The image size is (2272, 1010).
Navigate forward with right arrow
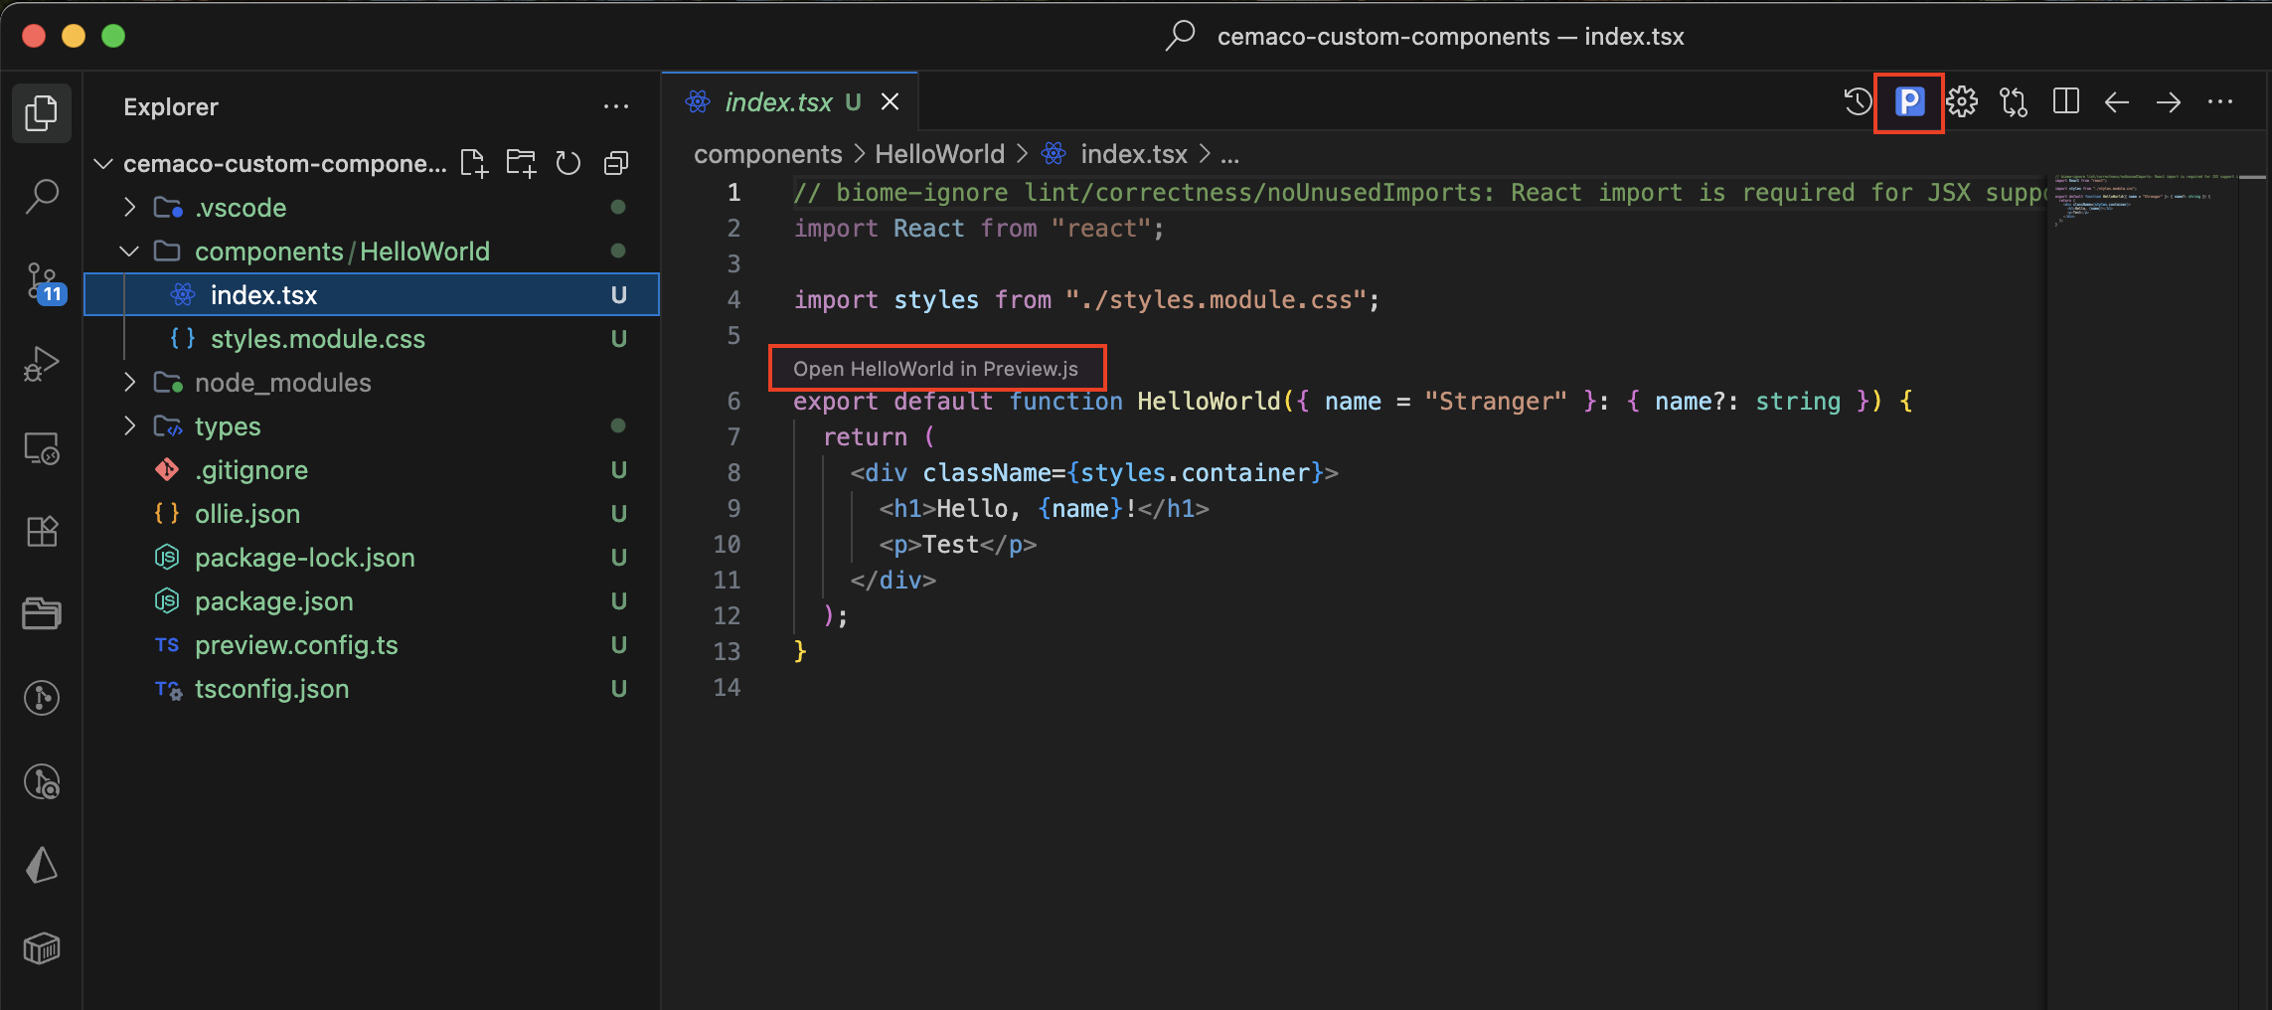coord(2169,101)
